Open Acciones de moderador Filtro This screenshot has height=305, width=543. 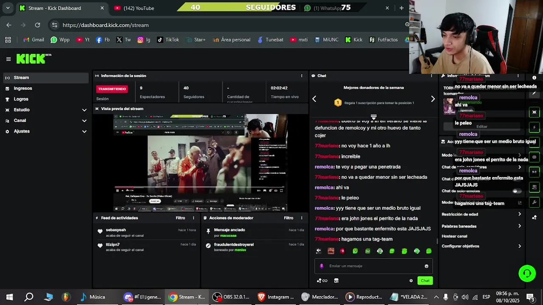288,218
